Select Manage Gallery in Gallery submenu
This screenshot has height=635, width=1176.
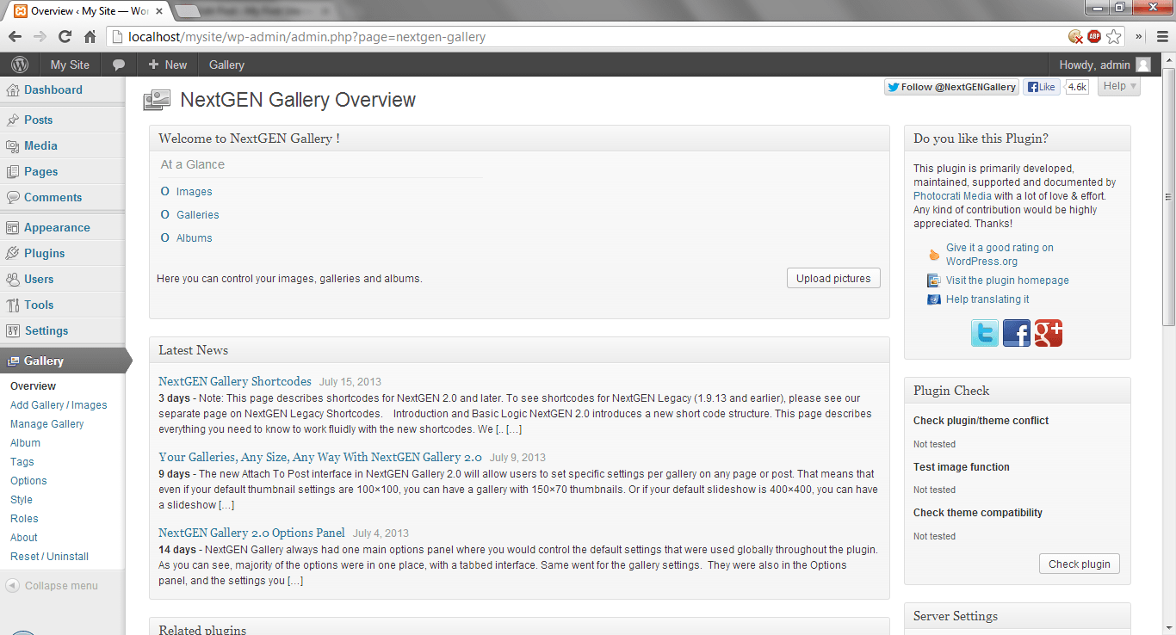coord(47,424)
